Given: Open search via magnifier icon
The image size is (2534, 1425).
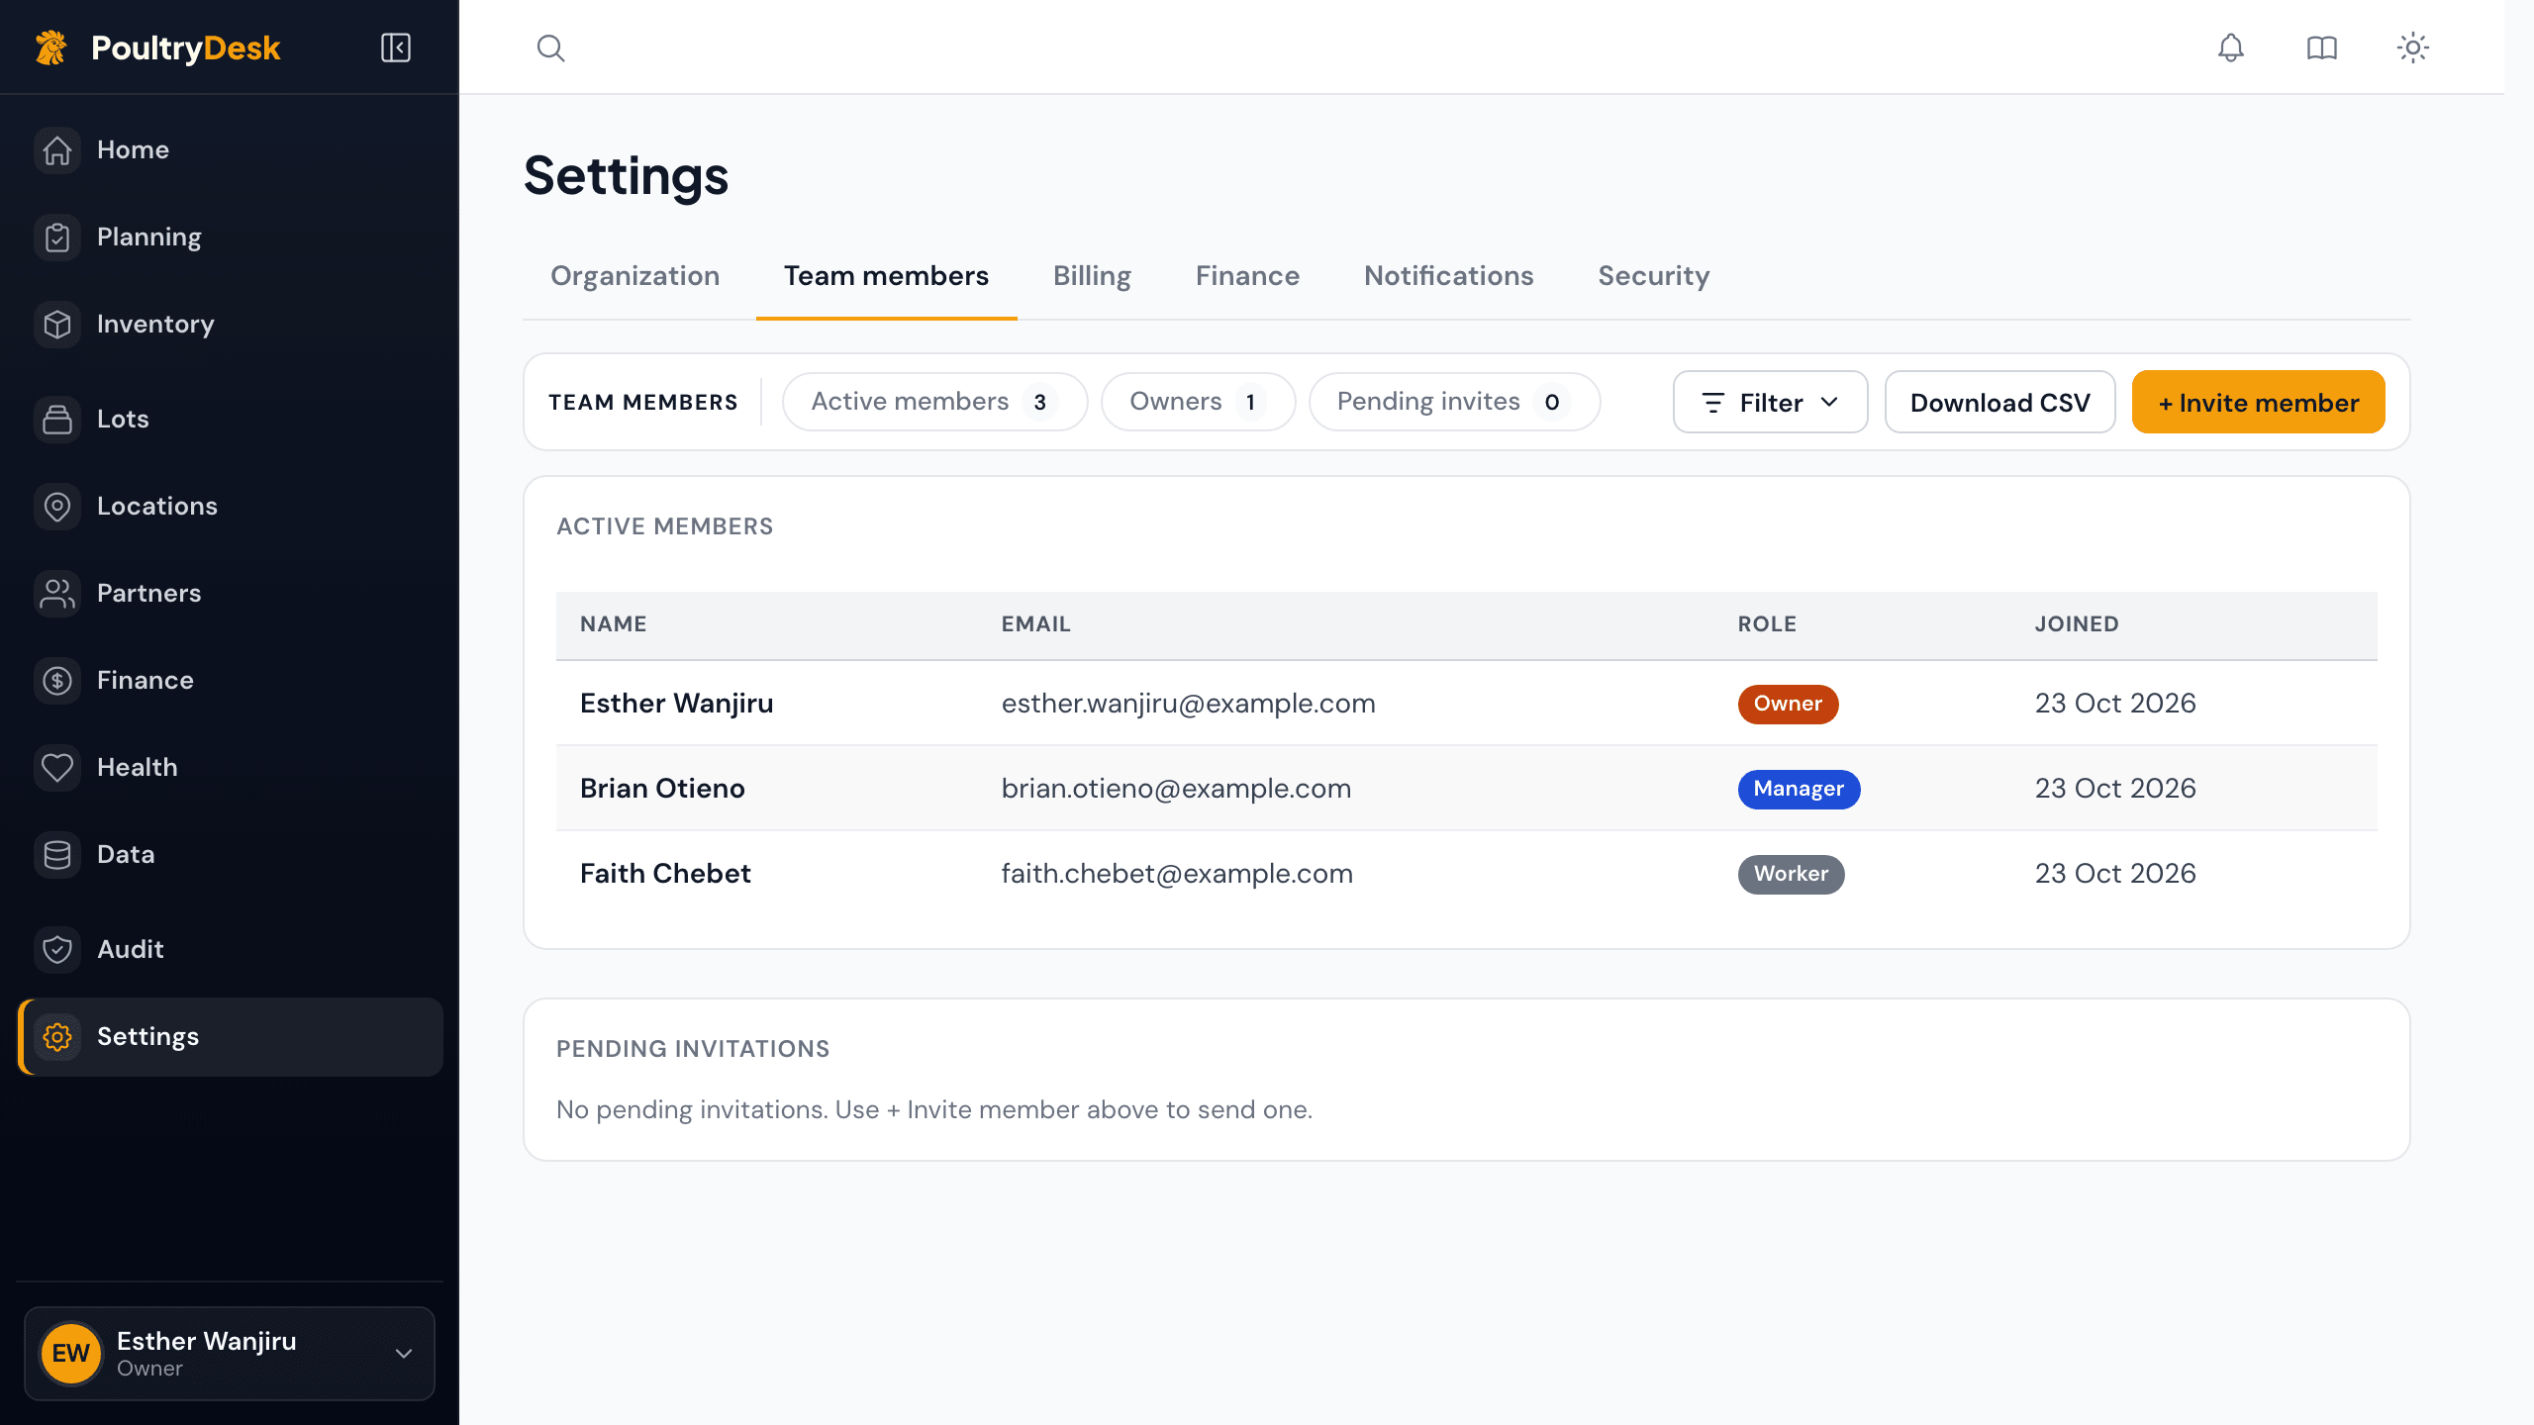Looking at the screenshot, I should click(x=551, y=47).
